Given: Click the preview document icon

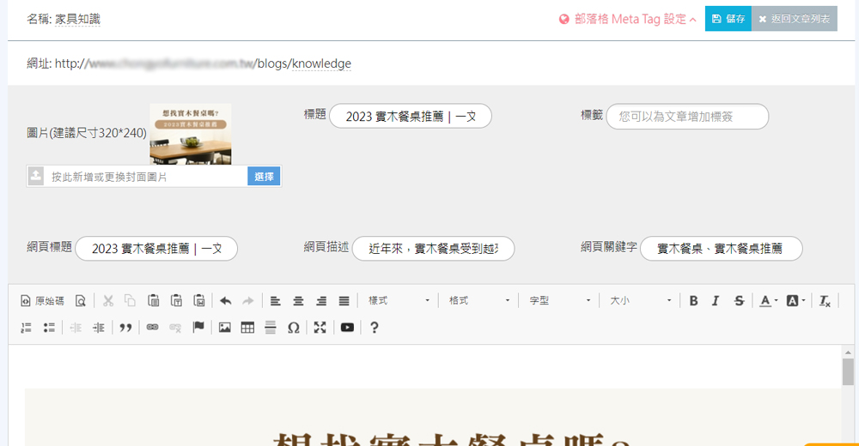Looking at the screenshot, I should point(81,301).
